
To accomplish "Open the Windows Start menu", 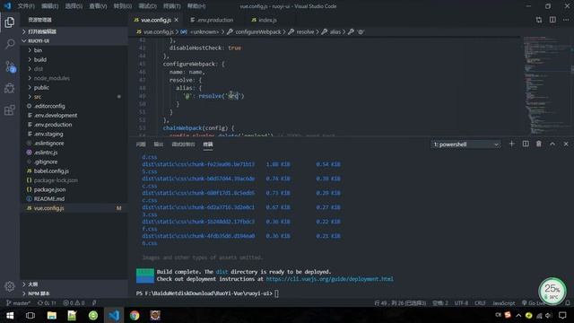I will [x=10, y=315].
